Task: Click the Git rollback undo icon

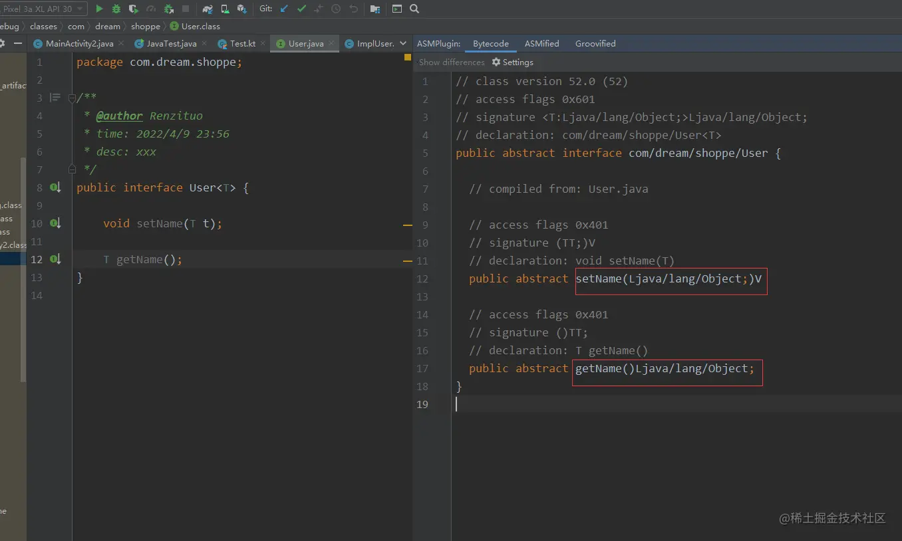Action: [x=353, y=9]
